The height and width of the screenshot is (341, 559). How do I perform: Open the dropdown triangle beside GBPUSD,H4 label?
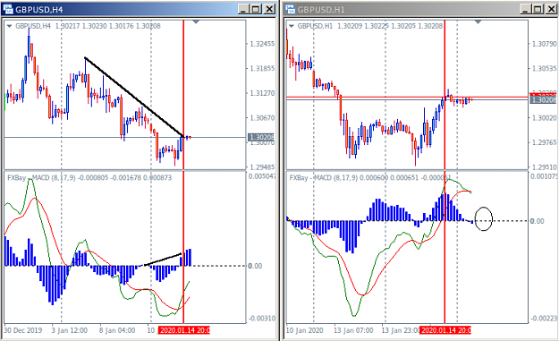pos(10,26)
